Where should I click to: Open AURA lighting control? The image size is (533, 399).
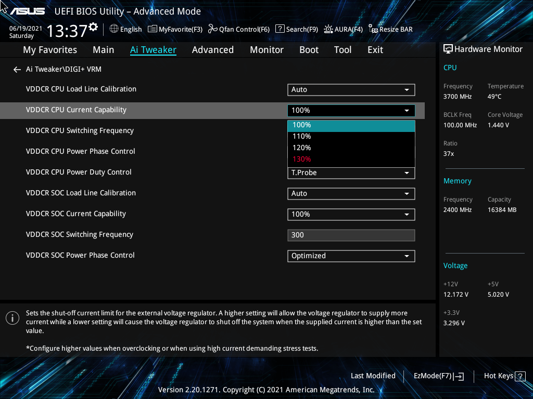click(x=343, y=29)
